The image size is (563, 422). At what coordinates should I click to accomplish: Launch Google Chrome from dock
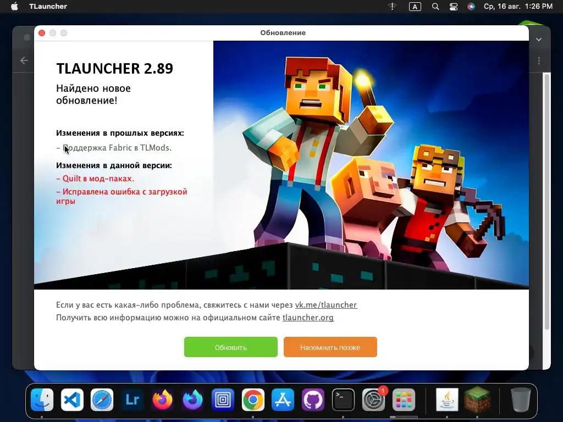pos(253,399)
